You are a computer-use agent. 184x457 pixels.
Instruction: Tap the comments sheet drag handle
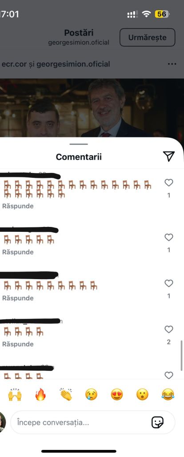tap(79, 144)
